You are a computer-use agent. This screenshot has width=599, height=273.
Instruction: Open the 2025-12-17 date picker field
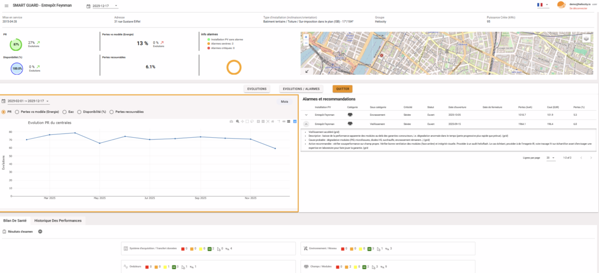[x=102, y=6]
